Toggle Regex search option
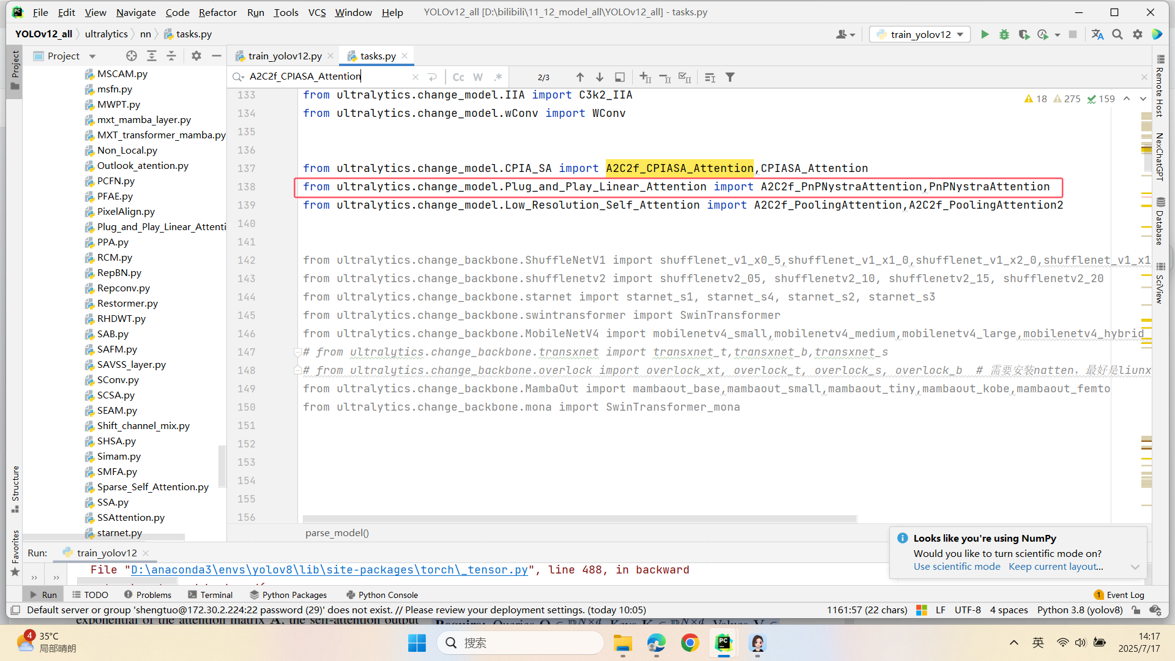The height and width of the screenshot is (661, 1175). pyautogui.click(x=498, y=77)
